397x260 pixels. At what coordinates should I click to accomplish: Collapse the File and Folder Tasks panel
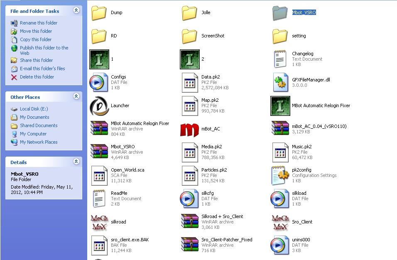76,10
